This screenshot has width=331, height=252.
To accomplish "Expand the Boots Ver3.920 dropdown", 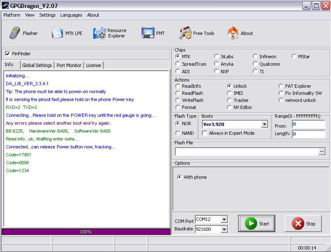I will click(264, 124).
